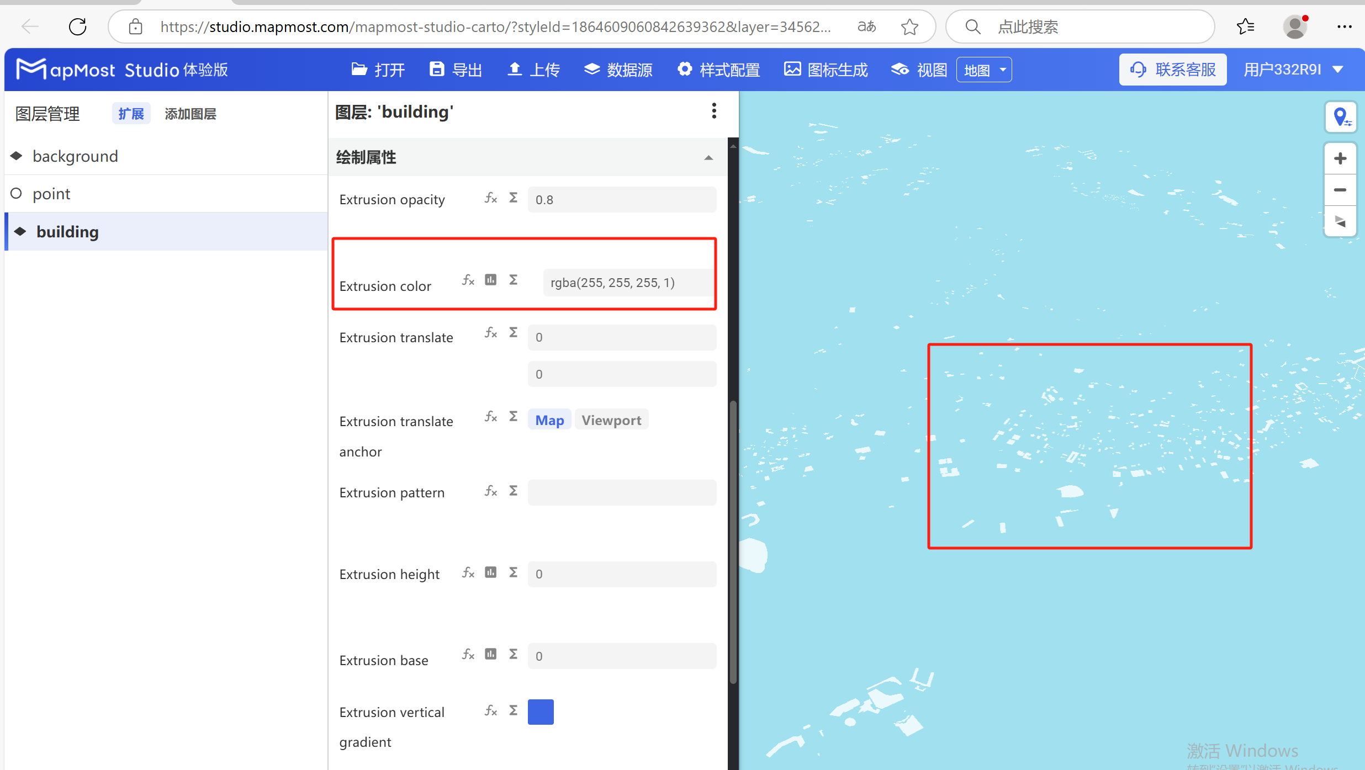The height and width of the screenshot is (770, 1365).
Task: Open the building layer options menu
Action: coord(713,111)
